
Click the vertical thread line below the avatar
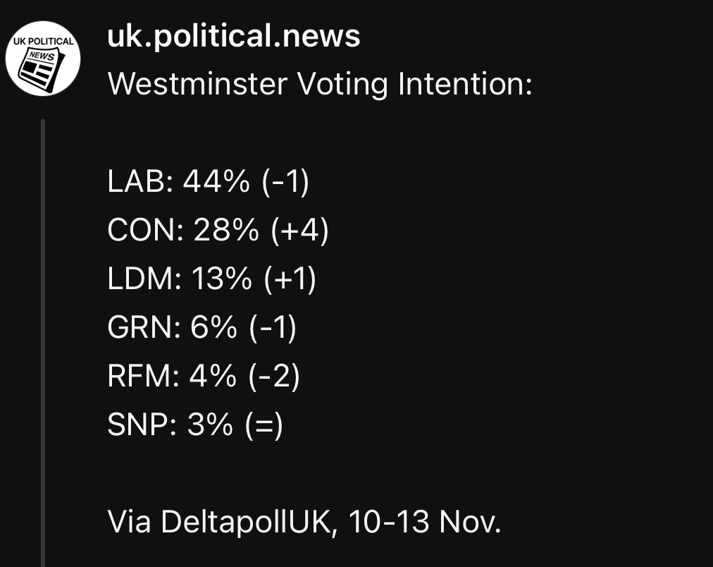tap(43, 339)
